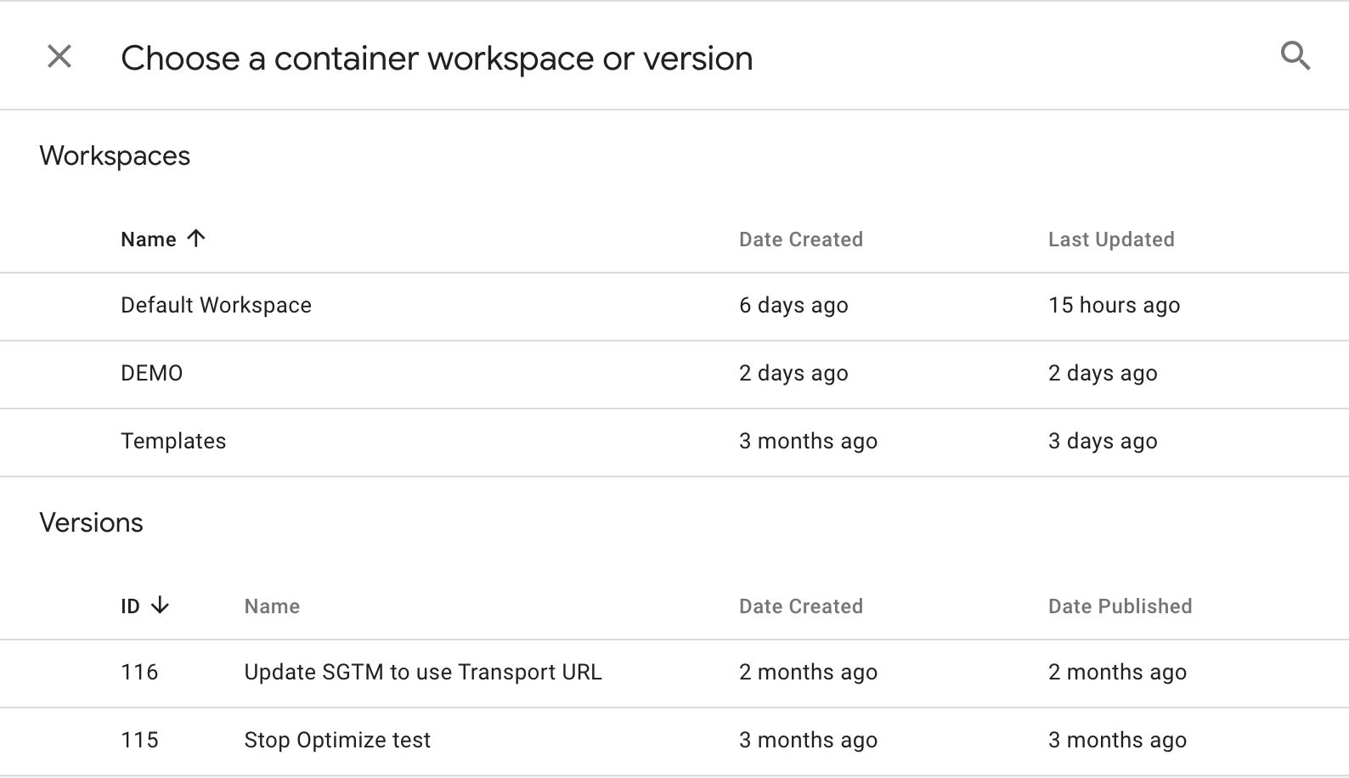Click the ID column header
Screen dimensions: 1349x778
[130, 606]
